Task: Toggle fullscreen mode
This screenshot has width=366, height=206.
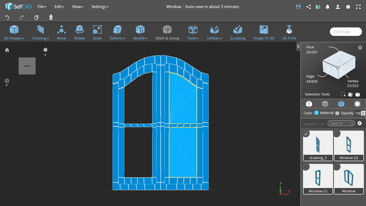Action: 358,7
